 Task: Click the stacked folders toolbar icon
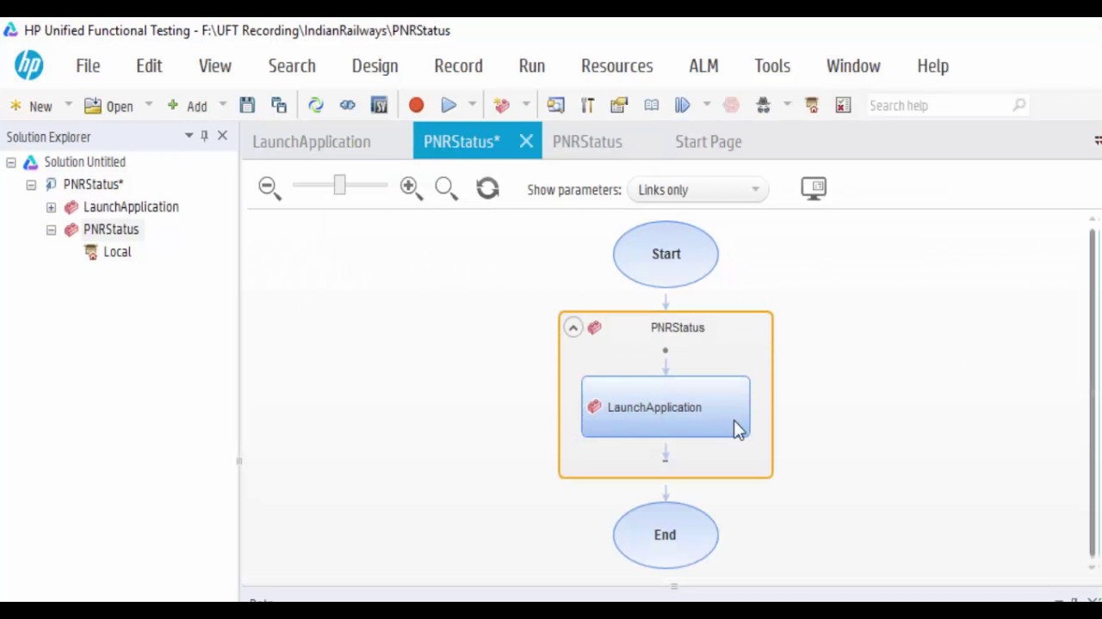pyautogui.click(x=619, y=105)
